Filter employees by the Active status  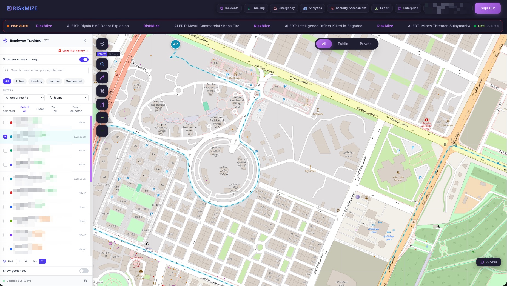coord(20,81)
